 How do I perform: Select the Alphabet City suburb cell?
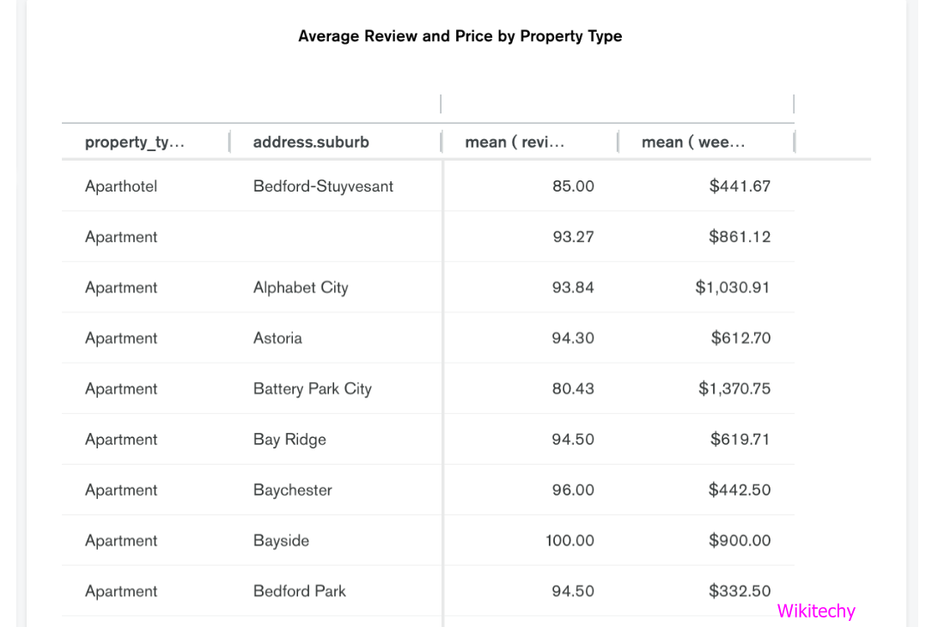[x=301, y=288]
